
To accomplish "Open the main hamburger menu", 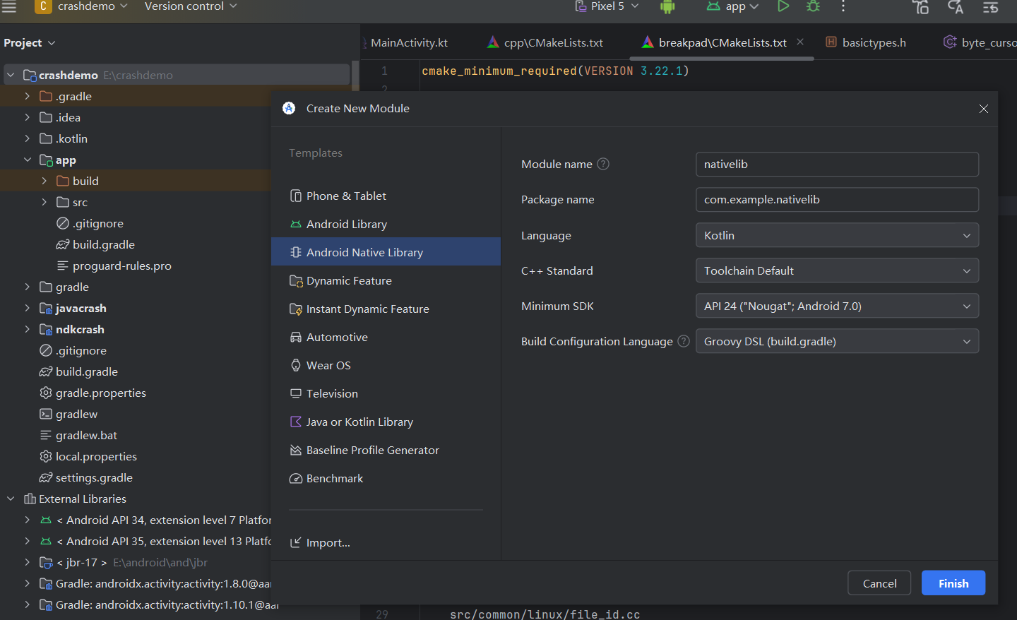I will (8, 7).
